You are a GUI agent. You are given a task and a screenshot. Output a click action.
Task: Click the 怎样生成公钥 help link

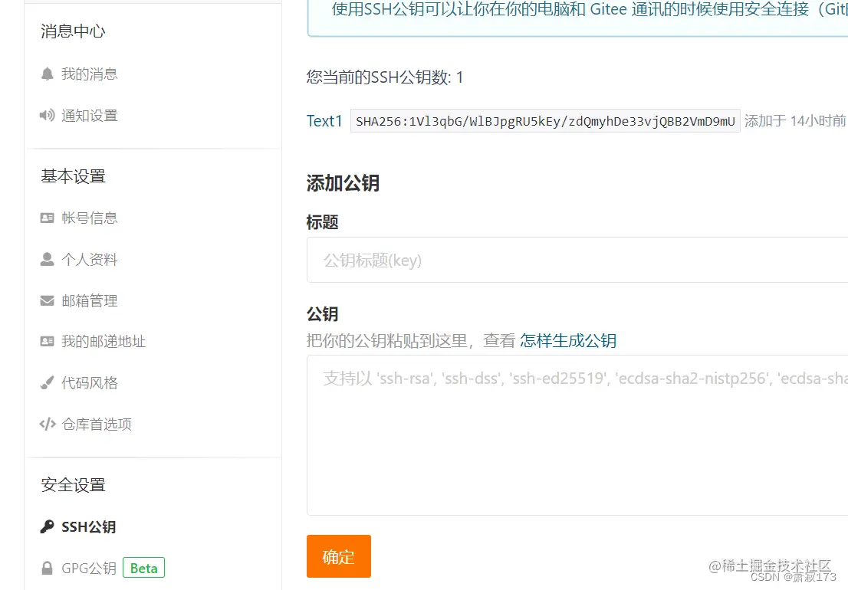pos(568,341)
